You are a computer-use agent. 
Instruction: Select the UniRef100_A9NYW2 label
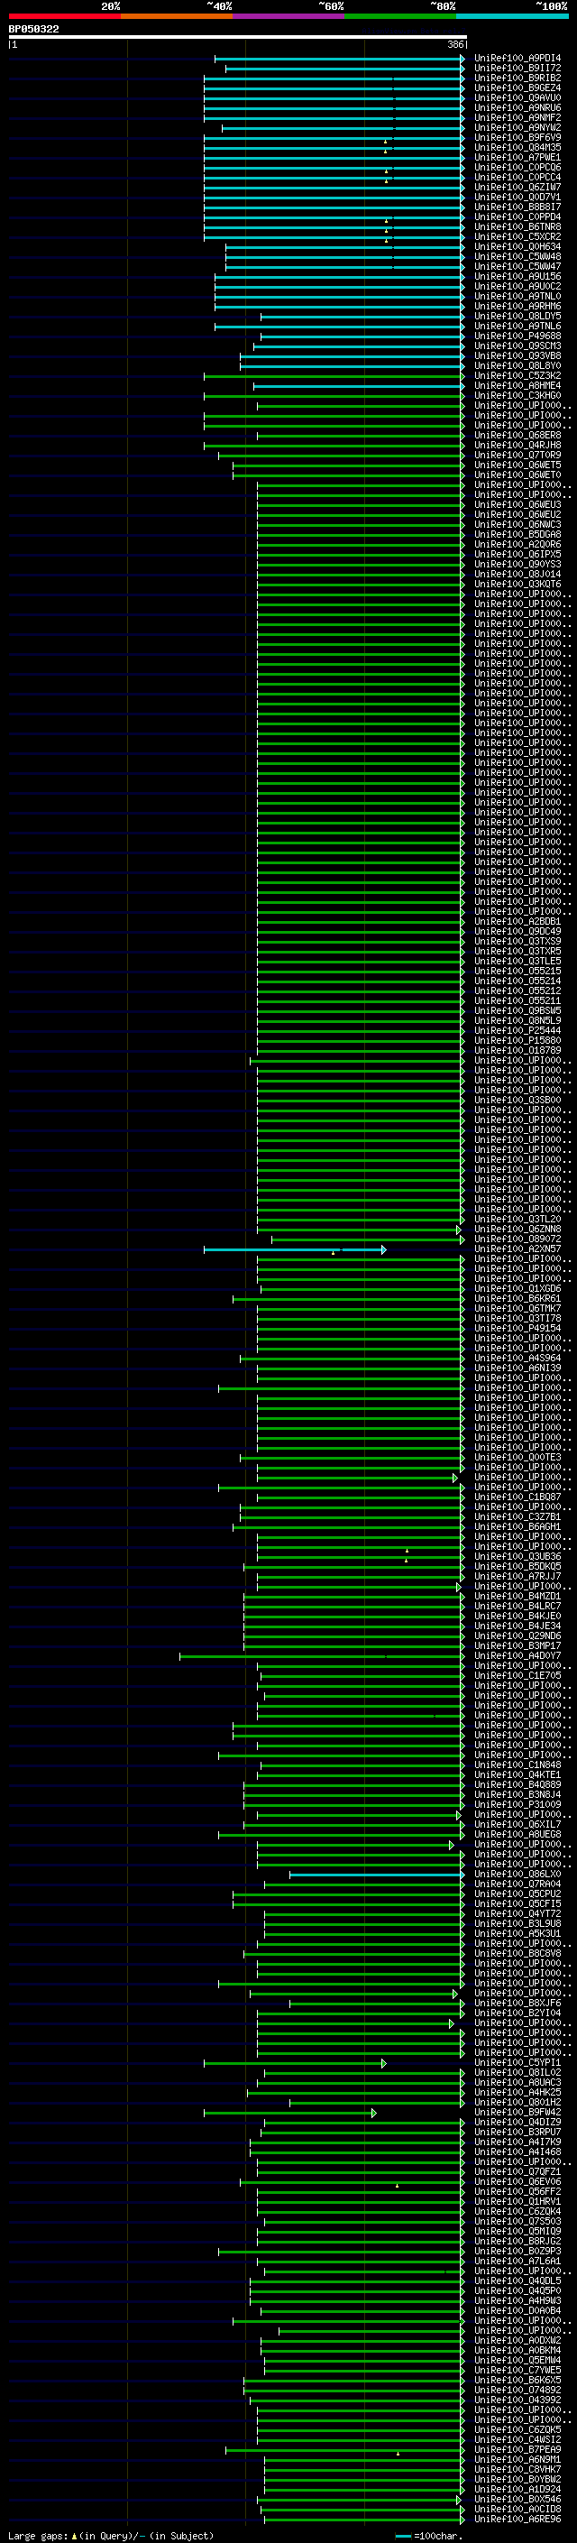[x=517, y=127]
